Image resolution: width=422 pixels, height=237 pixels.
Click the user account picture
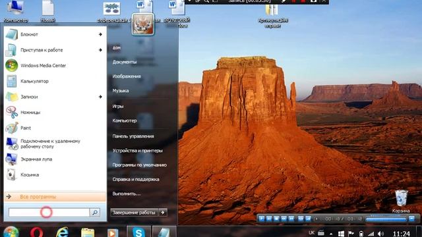coord(143,24)
